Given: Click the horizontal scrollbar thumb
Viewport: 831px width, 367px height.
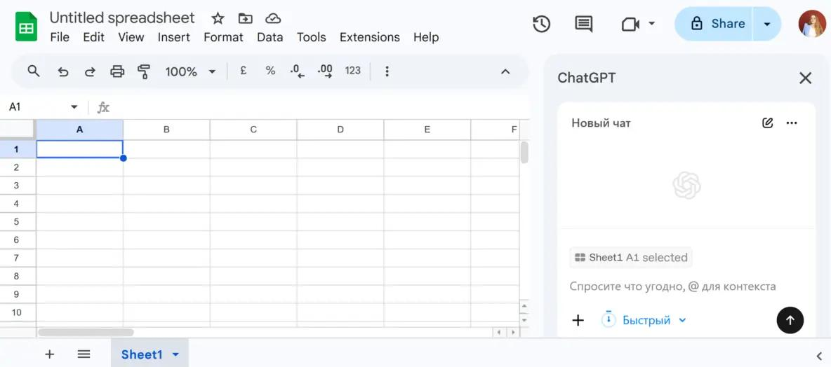Looking at the screenshot, I should click(86, 333).
